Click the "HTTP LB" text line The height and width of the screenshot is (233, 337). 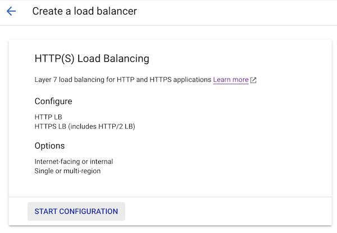tap(48, 117)
